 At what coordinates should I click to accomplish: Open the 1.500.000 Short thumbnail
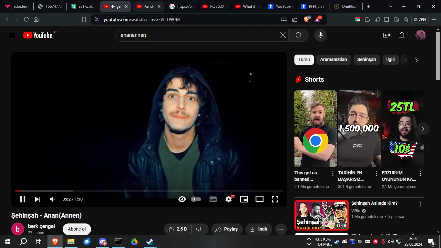point(359,129)
